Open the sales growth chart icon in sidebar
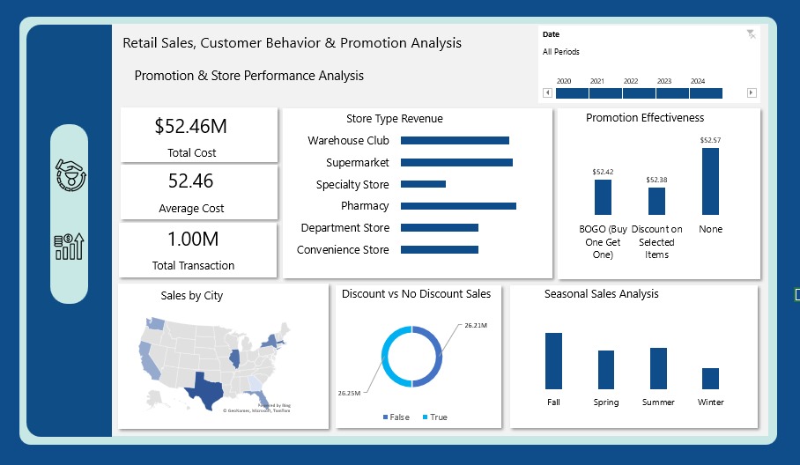This screenshot has height=465, width=800. [x=69, y=247]
